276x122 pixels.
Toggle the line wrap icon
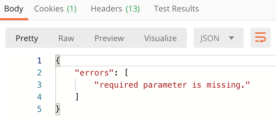(260, 38)
